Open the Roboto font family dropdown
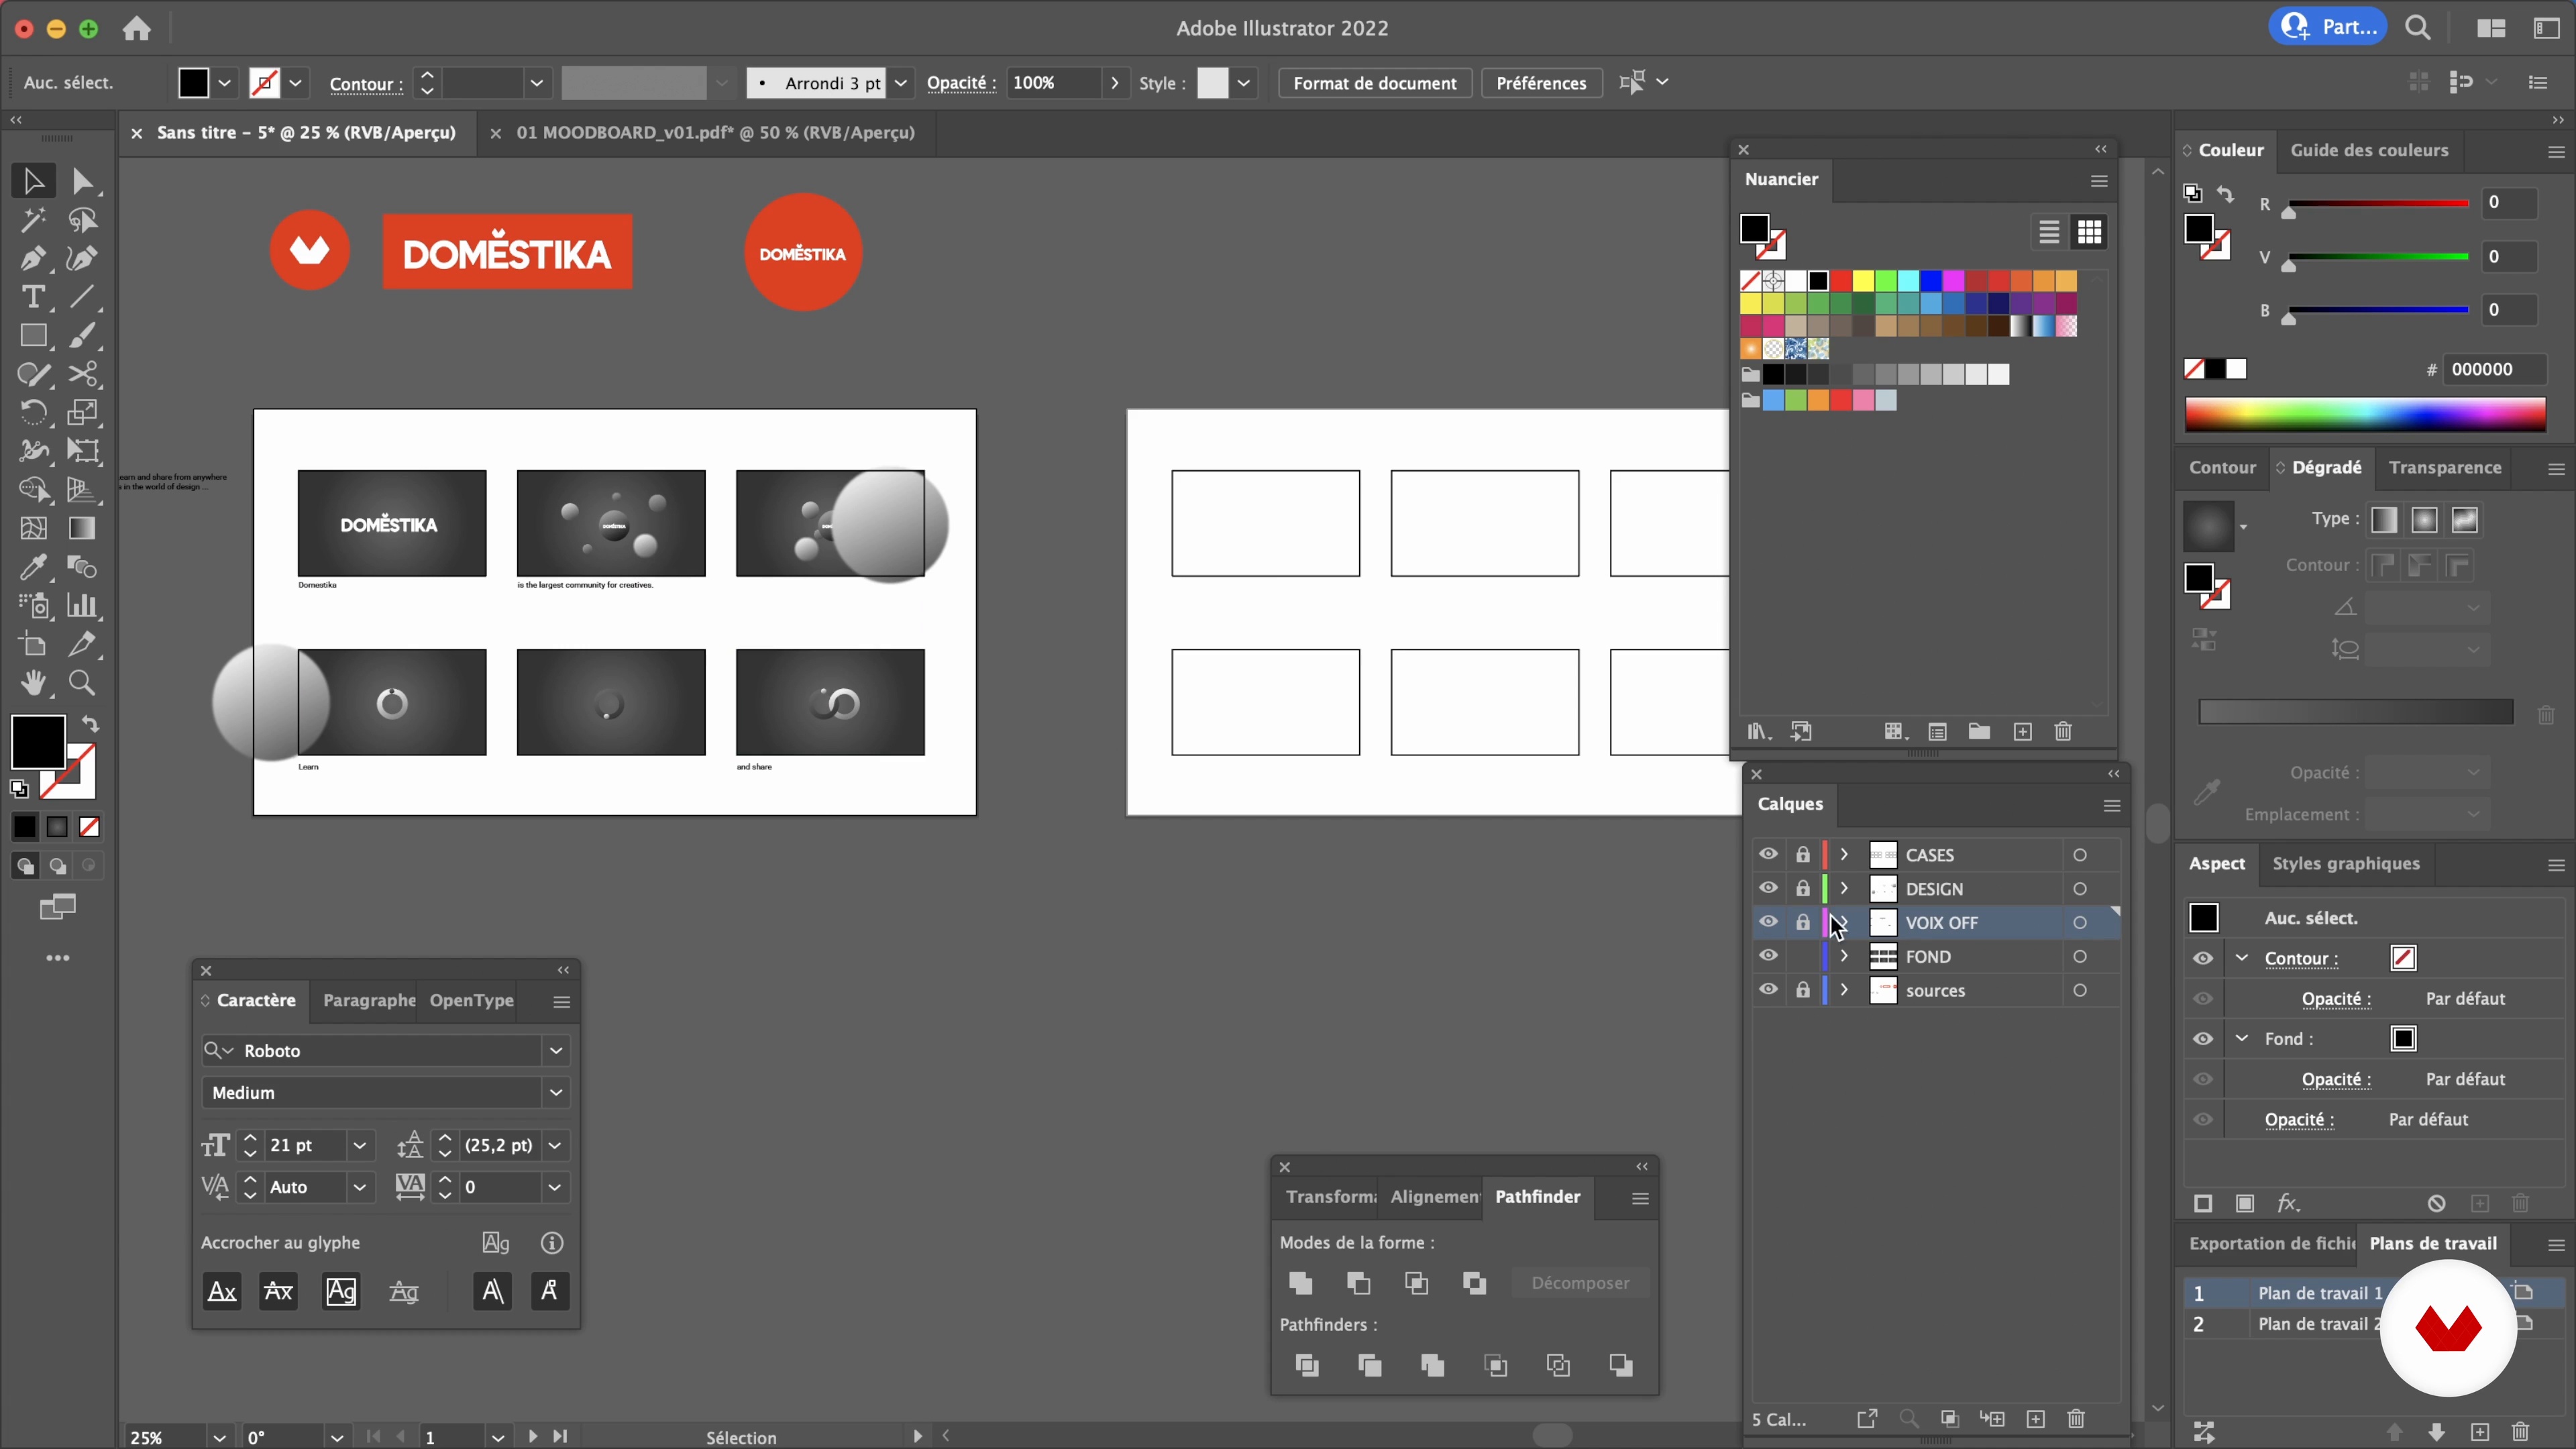 (x=556, y=1051)
